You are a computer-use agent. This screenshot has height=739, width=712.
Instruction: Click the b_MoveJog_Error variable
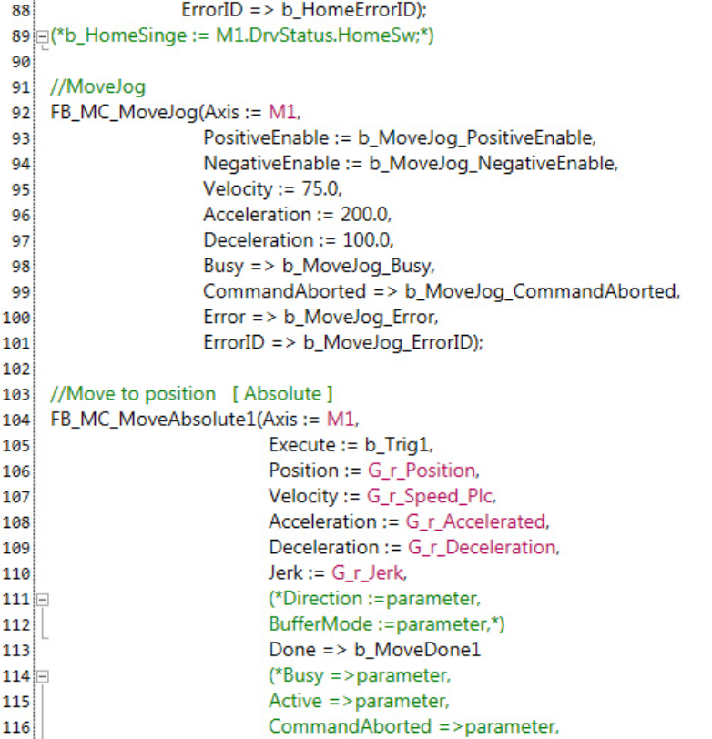tap(359, 317)
